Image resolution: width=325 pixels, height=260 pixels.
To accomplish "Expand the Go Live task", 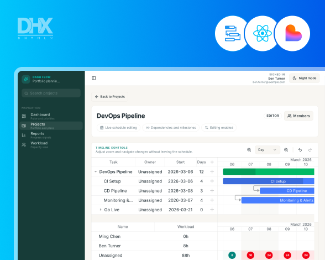I will pyautogui.click(x=101, y=210).
